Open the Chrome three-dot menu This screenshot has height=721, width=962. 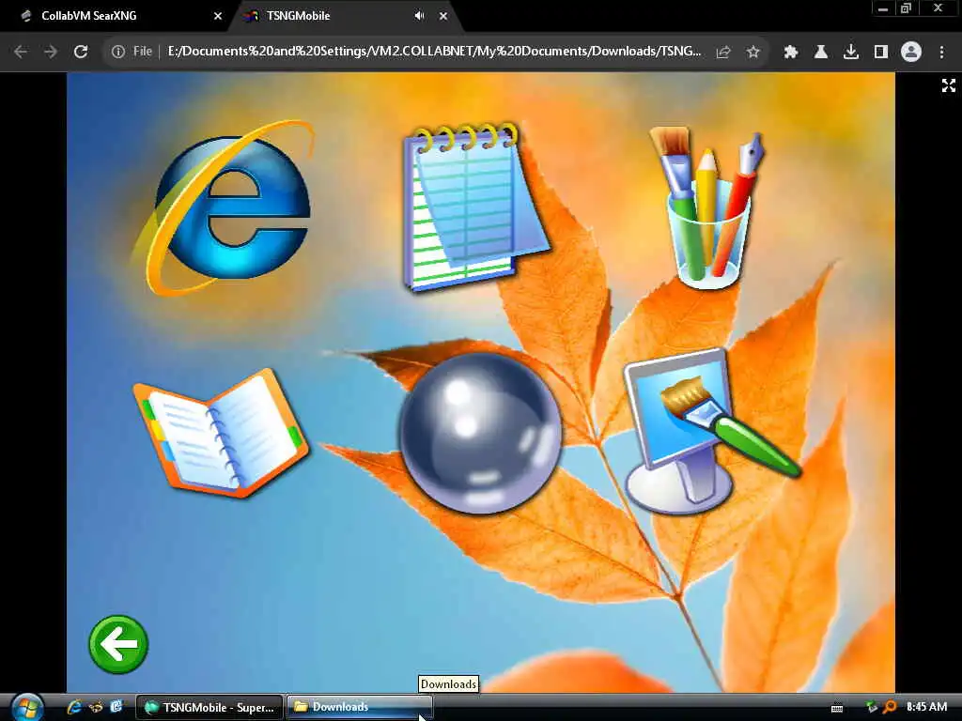[x=941, y=53]
